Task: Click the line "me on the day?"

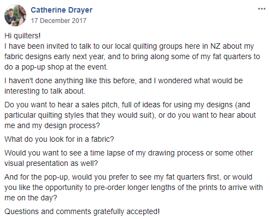Action: click(x=31, y=198)
